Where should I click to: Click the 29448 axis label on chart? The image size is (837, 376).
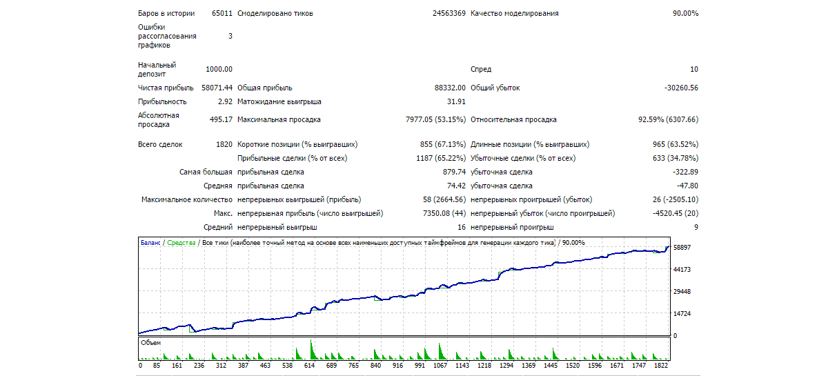[x=682, y=291]
